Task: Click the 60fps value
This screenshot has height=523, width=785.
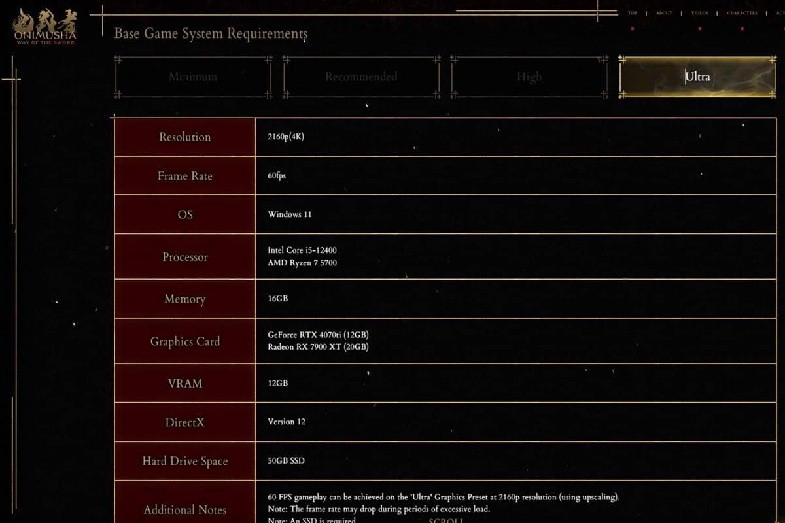Action: click(x=277, y=176)
